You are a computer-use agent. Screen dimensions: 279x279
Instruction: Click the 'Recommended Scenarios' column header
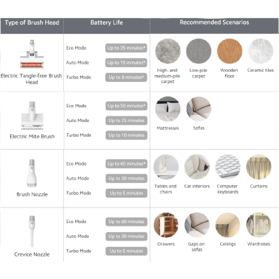(214, 26)
